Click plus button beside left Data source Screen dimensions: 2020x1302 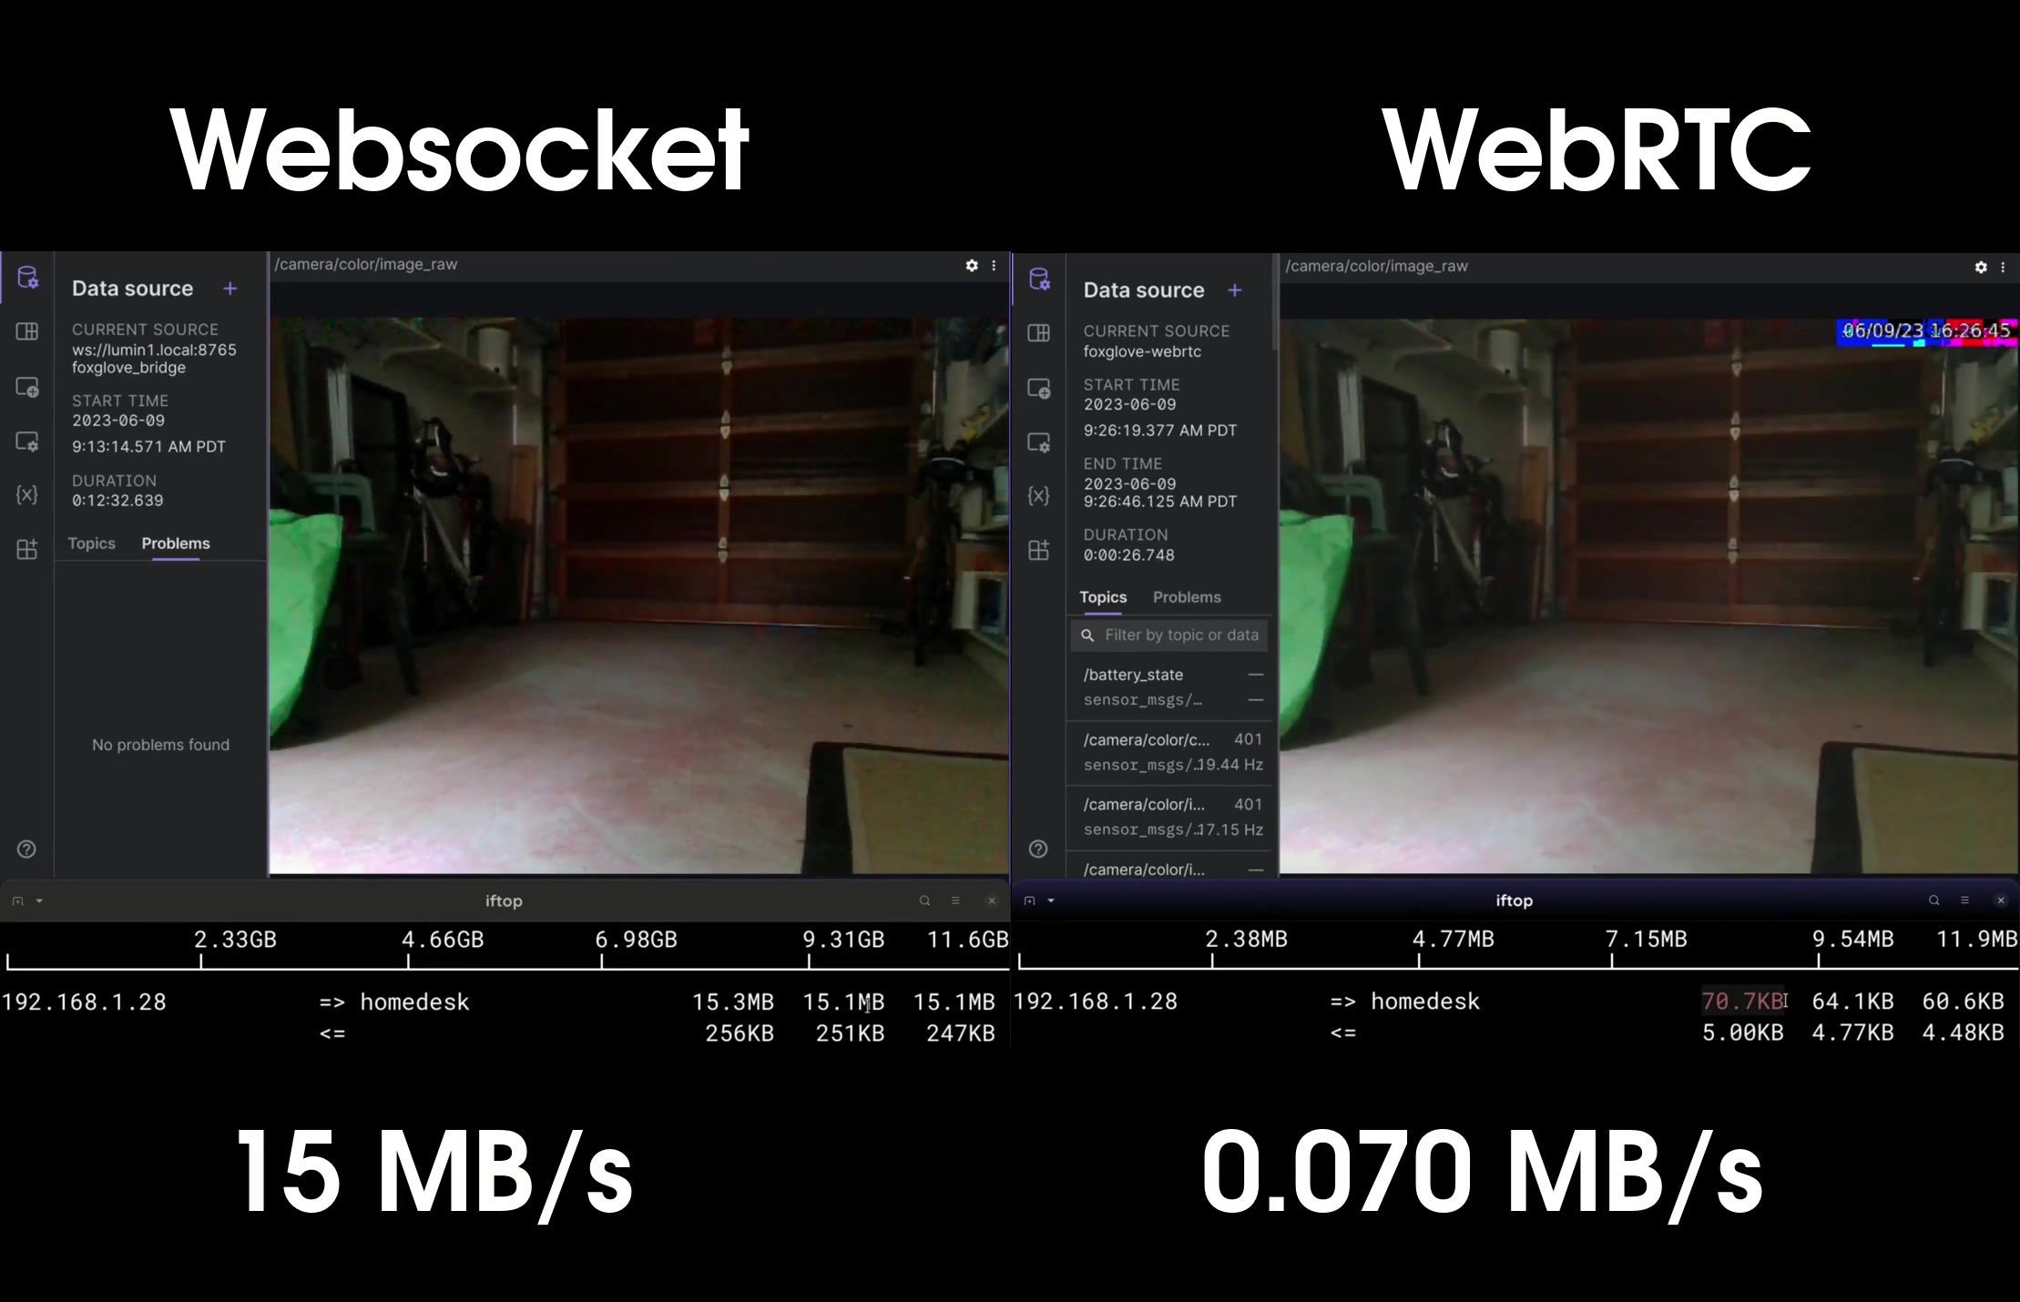pos(230,289)
